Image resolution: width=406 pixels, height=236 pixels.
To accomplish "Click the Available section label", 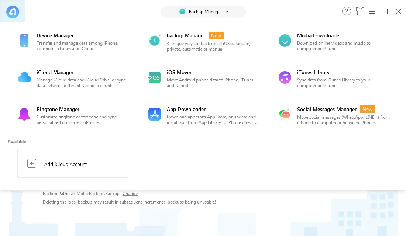I will click(17, 142).
